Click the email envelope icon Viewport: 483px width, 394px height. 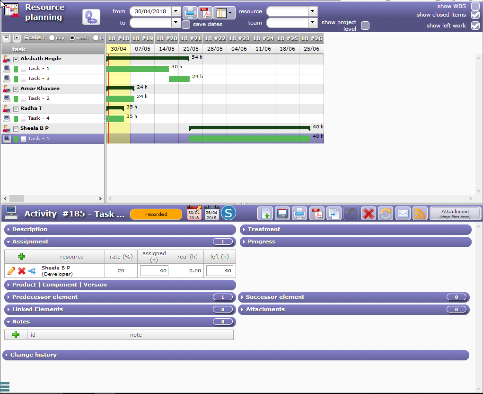(403, 214)
